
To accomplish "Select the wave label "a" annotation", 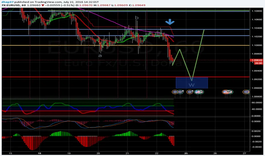I will pyautogui.click(x=100, y=56).
